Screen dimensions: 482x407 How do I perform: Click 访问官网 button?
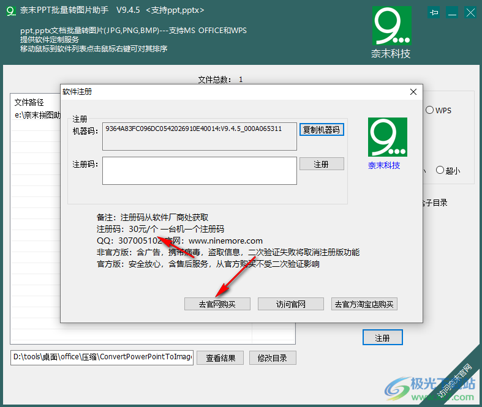290,304
